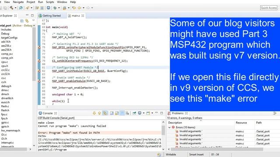The image size is (280, 157).
Task: Select the main.c editor tab
Action: 76,16
